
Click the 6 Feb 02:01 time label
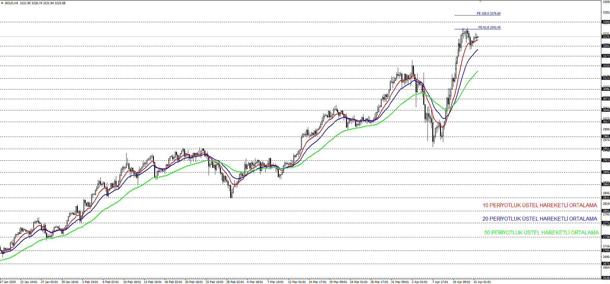coord(111,282)
